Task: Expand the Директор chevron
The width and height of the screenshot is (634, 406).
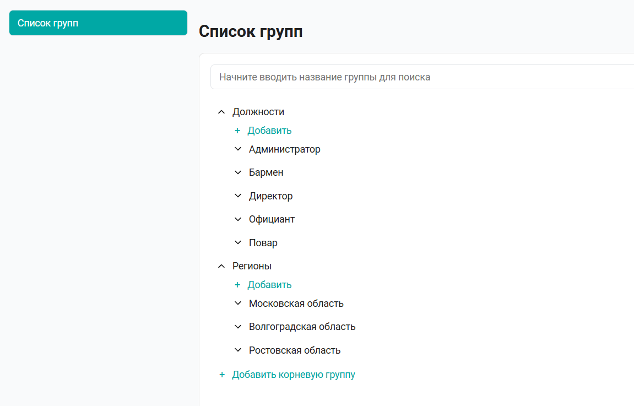Action: click(238, 196)
